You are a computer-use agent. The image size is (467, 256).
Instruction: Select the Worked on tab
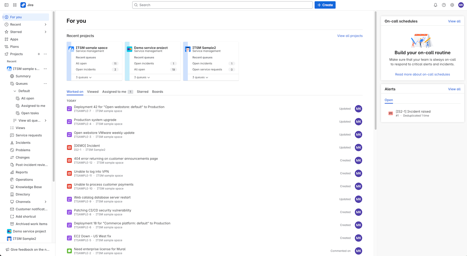pyautogui.click(x=75, y=92)
